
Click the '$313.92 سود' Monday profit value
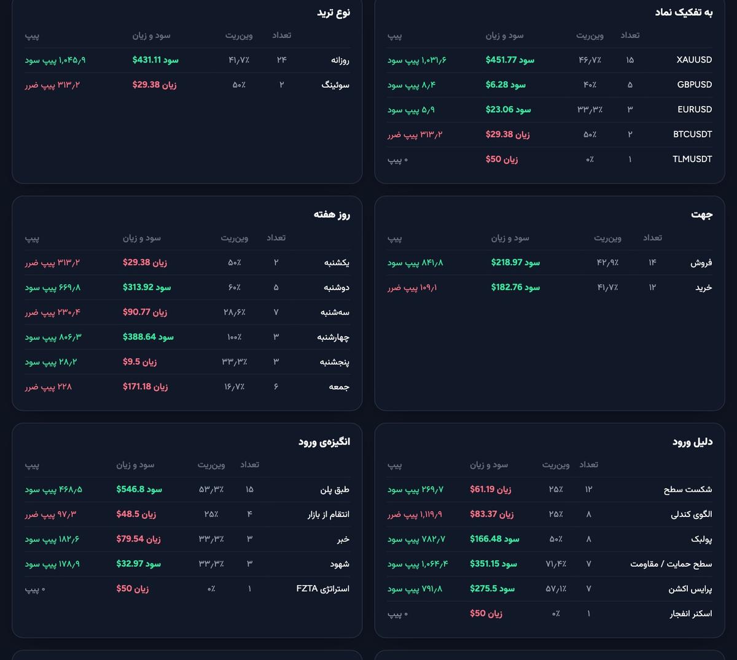click(147, 287)
